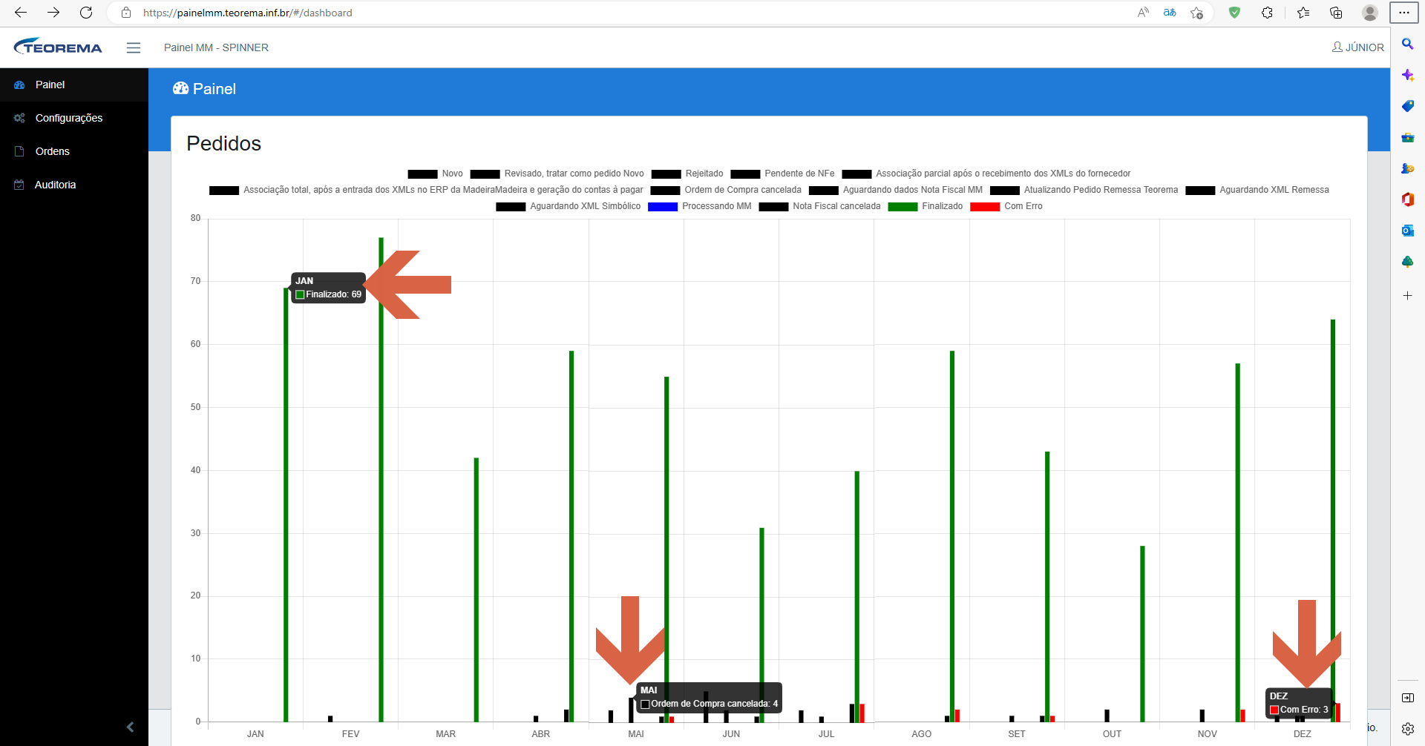Viewport: 1425px width, 746px height.
Task: Click the red JUL Com Erro bar
Action: (x=862, y=713)
